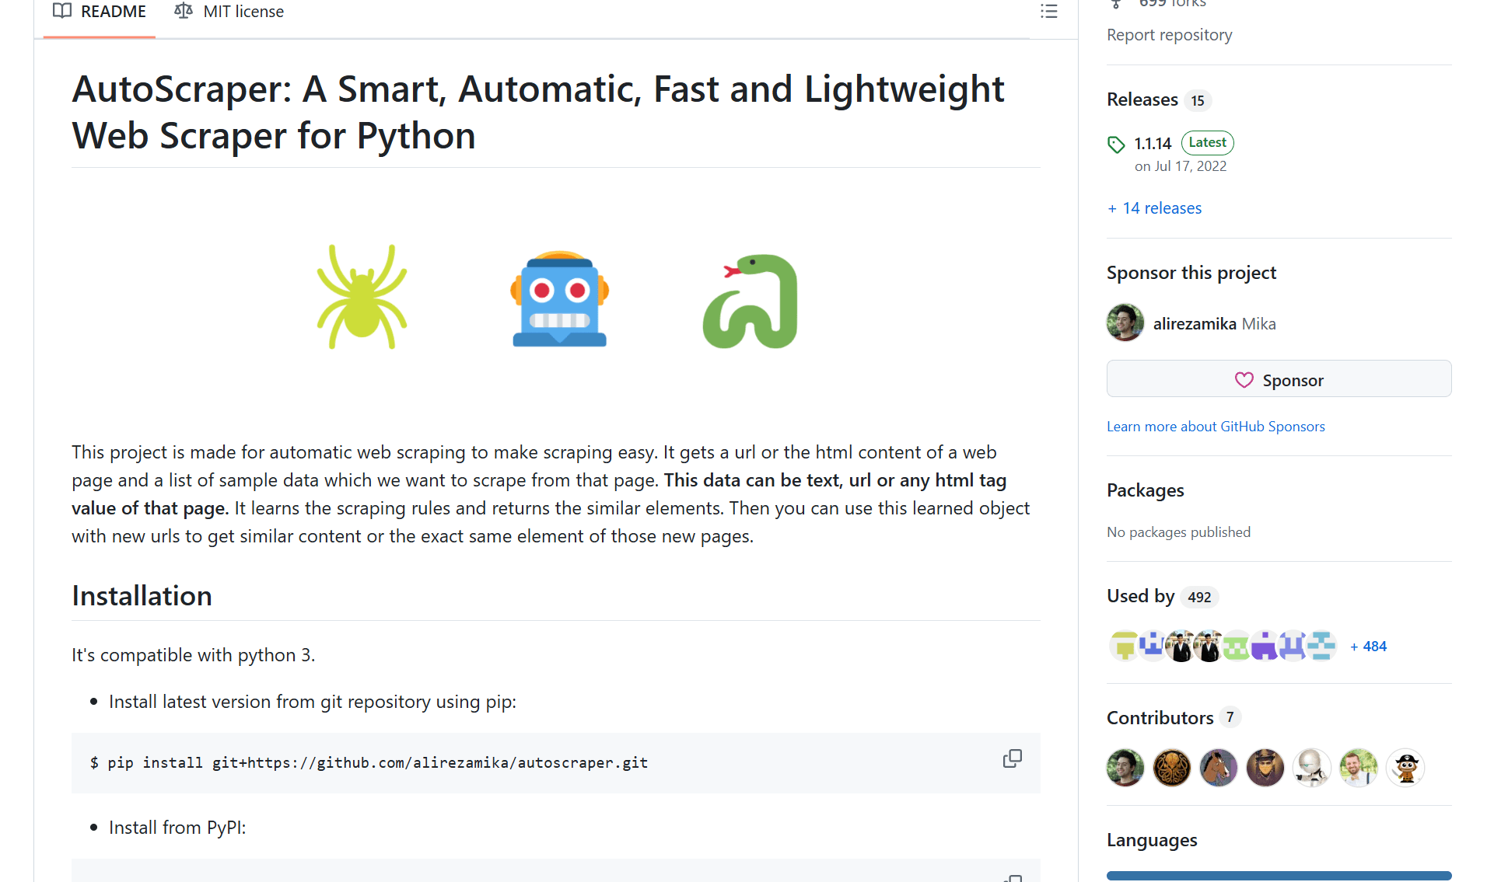Open Learn more about GitHub Sponsors

click(1216, 427)
